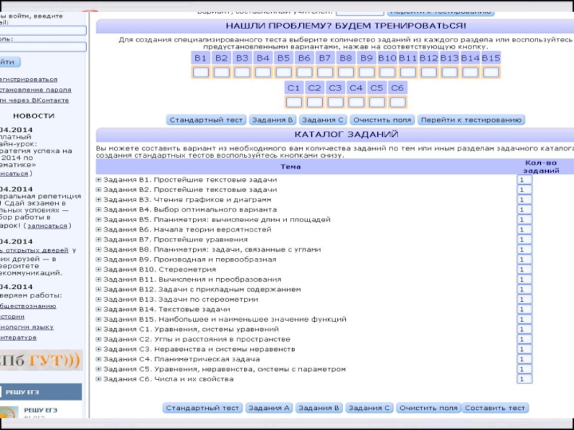Click the записаться link in news
574x430 pixels.
(47, 226)
